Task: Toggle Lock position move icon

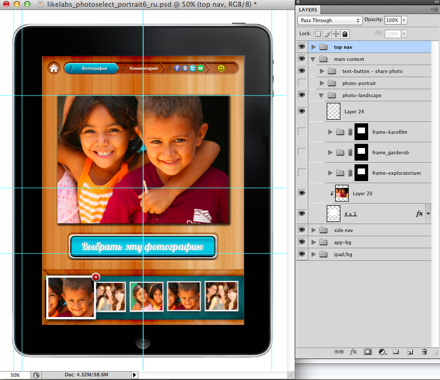Action: pyautogui.click(x=336, y=34)
